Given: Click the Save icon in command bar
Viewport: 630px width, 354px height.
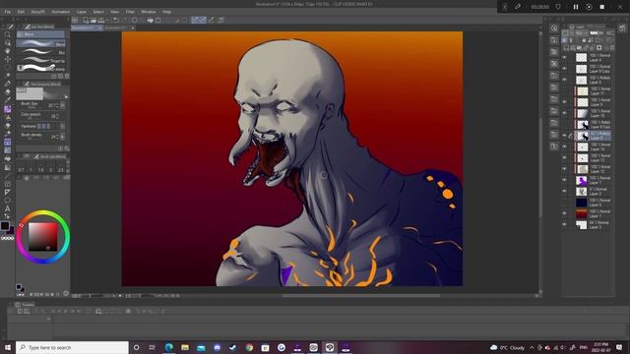Looking at the screenshot, I should pos(100,20).
